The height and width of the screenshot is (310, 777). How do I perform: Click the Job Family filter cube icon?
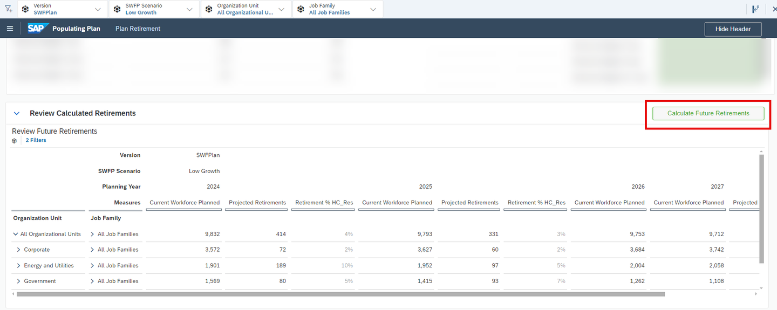301,9
